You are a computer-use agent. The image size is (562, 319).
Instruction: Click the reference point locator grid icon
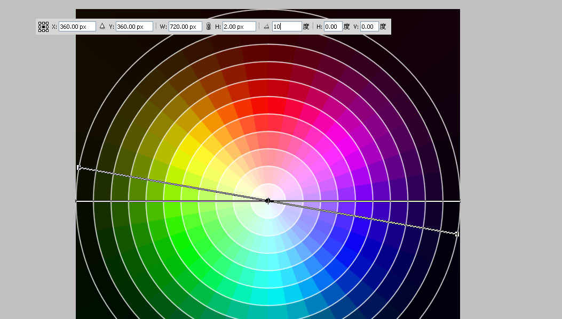tap(43, 27)
